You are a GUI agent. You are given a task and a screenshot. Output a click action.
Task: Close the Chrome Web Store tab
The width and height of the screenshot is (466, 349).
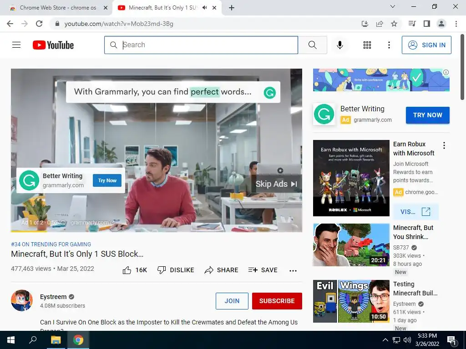pyautogui.click(x=106, y=8)
